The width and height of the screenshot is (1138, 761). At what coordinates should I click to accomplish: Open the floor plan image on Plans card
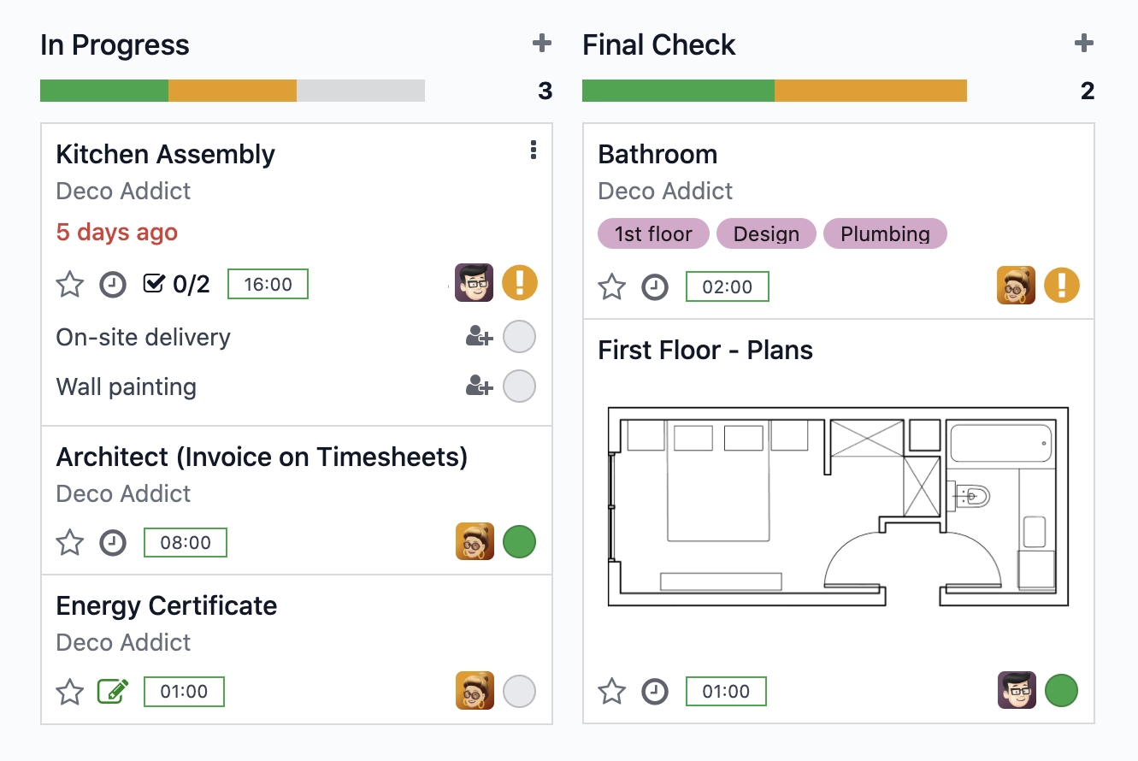pos(837,504)
